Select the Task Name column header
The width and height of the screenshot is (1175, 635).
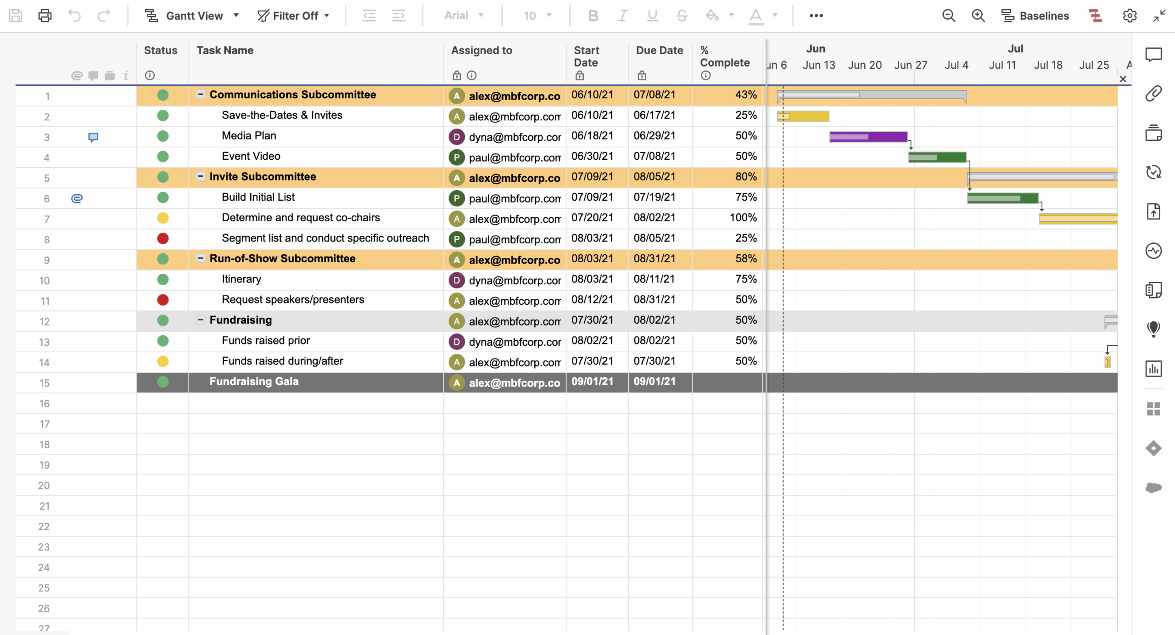[225, 51]
